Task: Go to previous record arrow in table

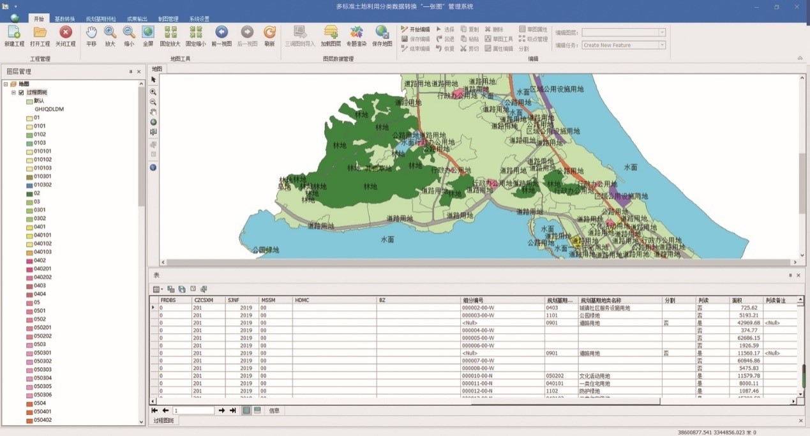Action: [x=166, y=410]
